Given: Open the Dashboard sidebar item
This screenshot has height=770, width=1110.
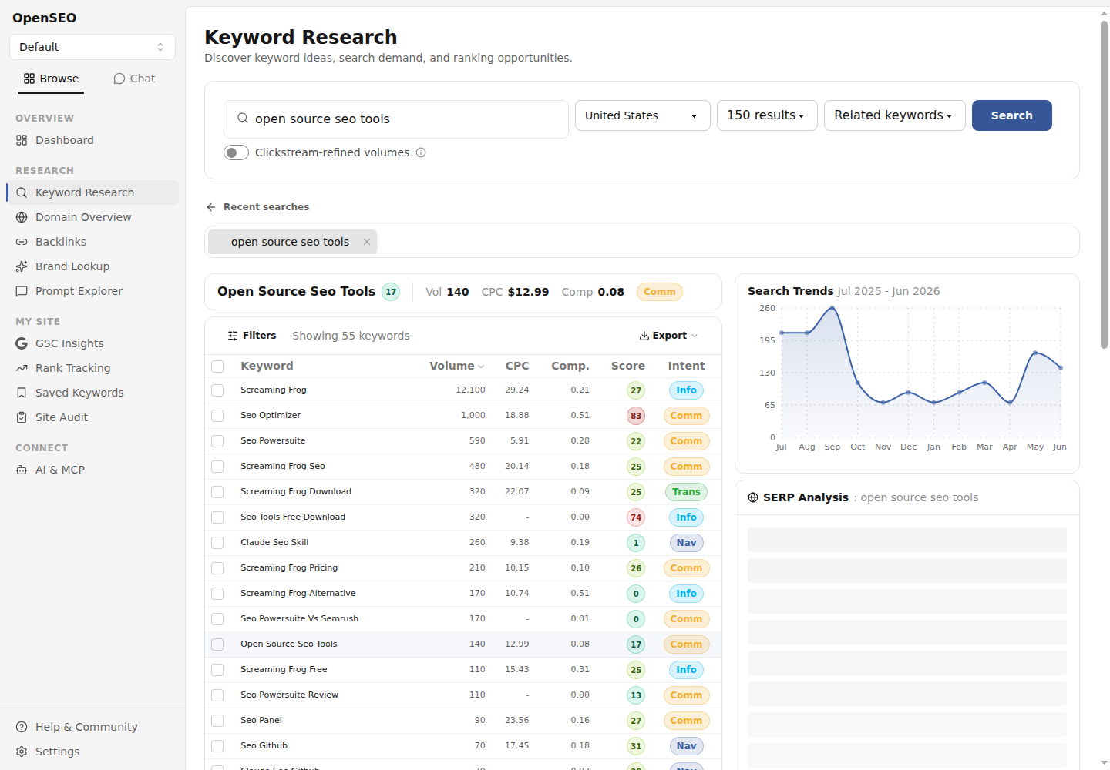Looking at the screenshot, I should [x=92, y=140].
